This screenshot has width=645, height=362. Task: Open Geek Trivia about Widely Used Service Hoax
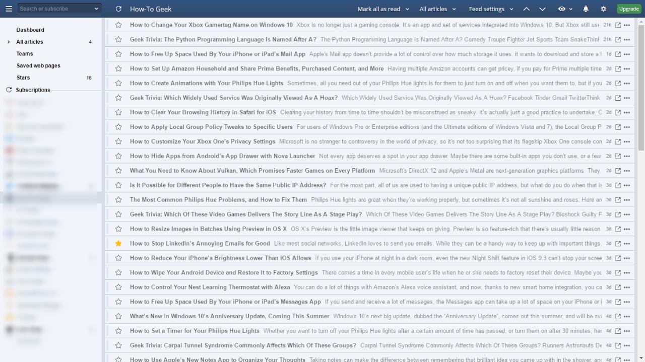[234, 98]
